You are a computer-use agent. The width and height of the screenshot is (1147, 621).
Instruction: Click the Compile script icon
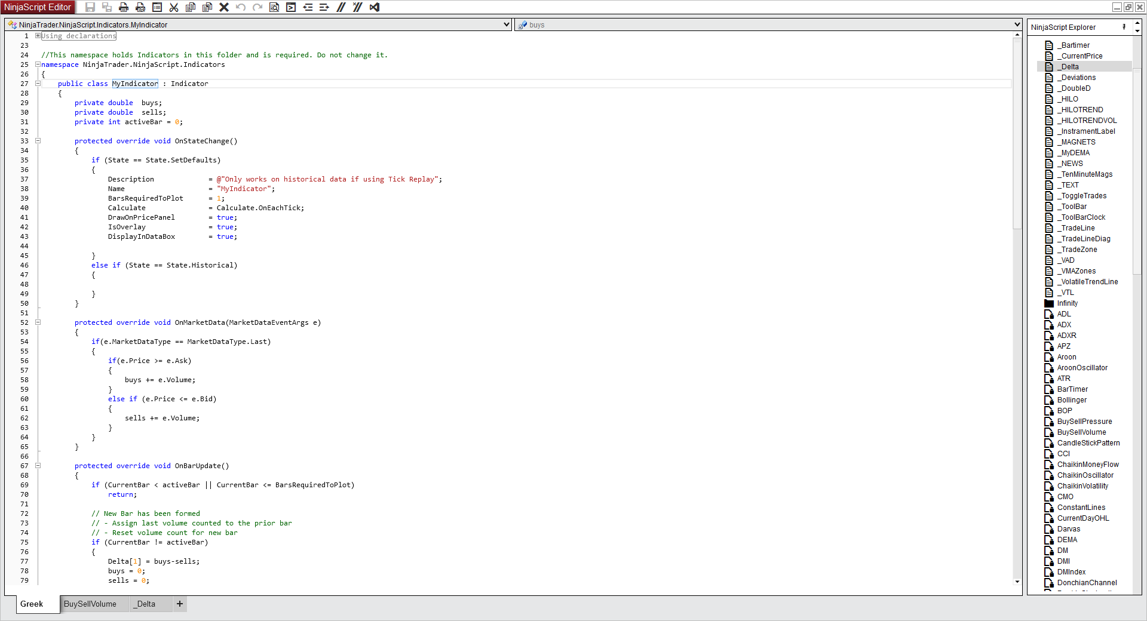[x=291, y=7]
